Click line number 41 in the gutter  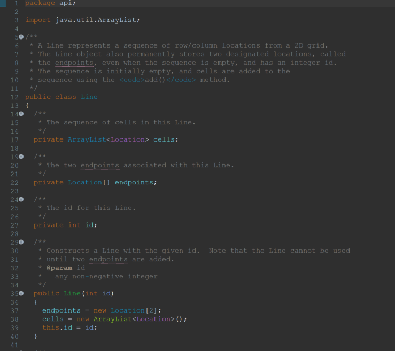click(14, 345)
